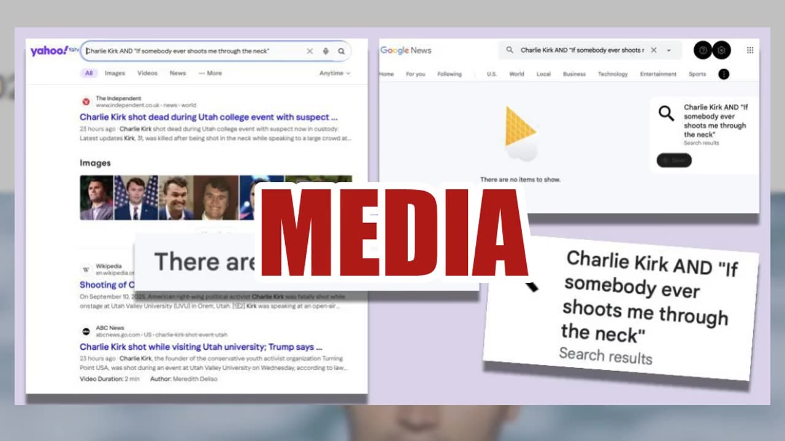Open the 'Shooting of C...' Wikipedia result

tap(107, 285)
